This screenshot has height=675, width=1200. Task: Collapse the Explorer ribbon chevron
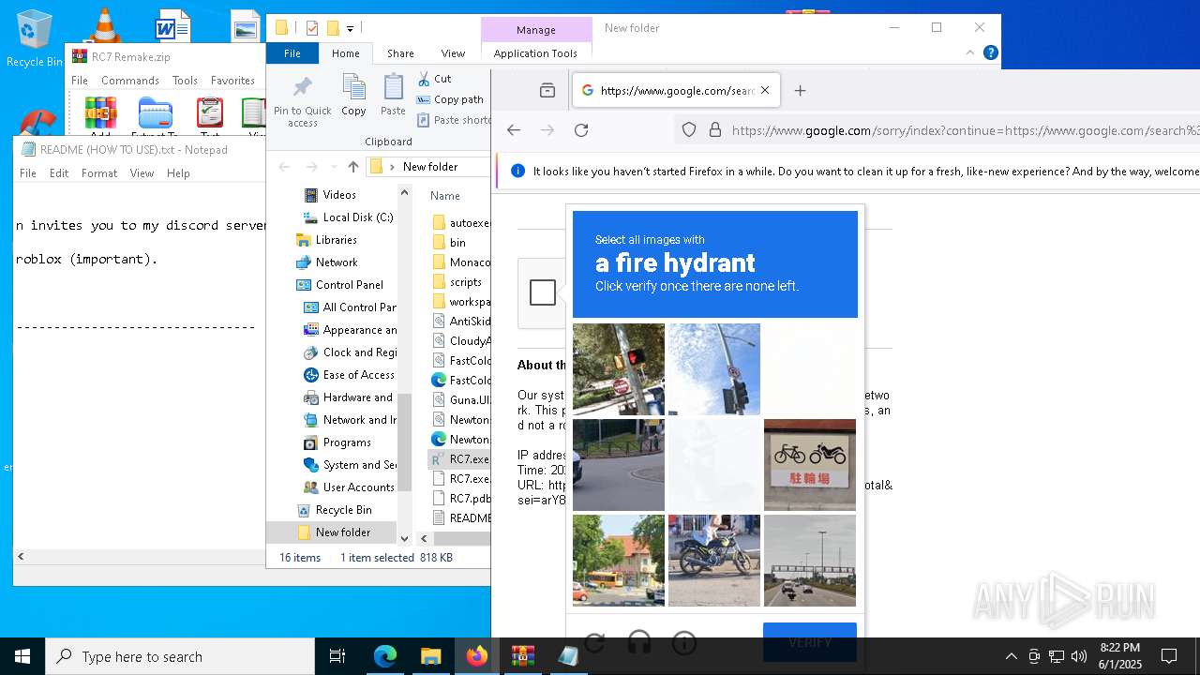969,52
